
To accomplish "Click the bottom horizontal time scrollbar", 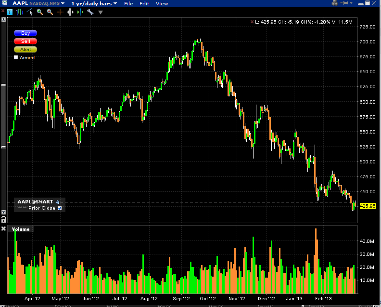I will [190, 306].
